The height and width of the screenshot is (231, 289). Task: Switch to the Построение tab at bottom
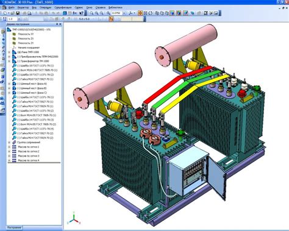point(14,227)
